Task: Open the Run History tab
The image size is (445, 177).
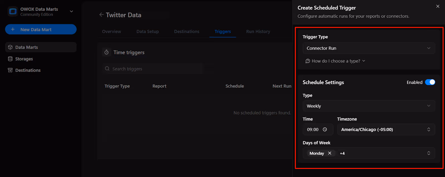Action: pyautogui.click(x=258, y=31)
